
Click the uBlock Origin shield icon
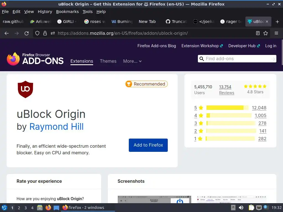(25, 89)
